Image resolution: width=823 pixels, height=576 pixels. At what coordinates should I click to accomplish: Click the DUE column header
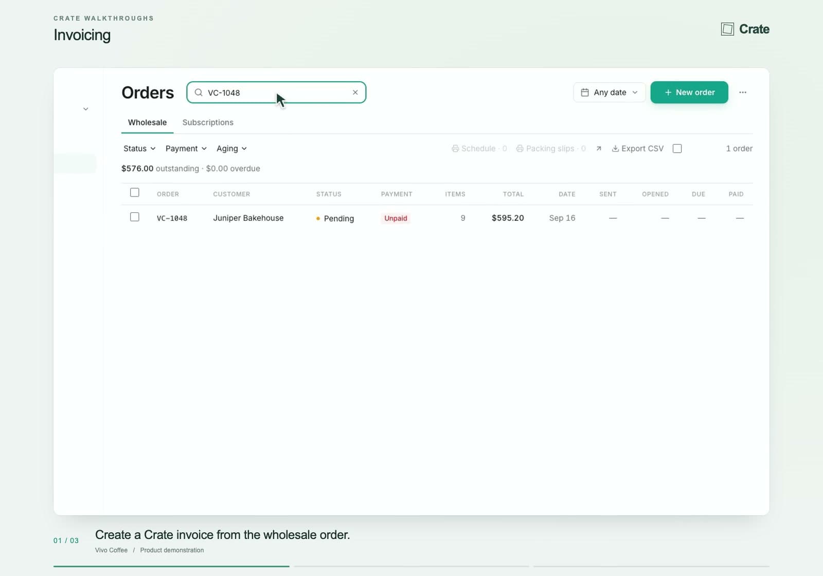point(699,194)
